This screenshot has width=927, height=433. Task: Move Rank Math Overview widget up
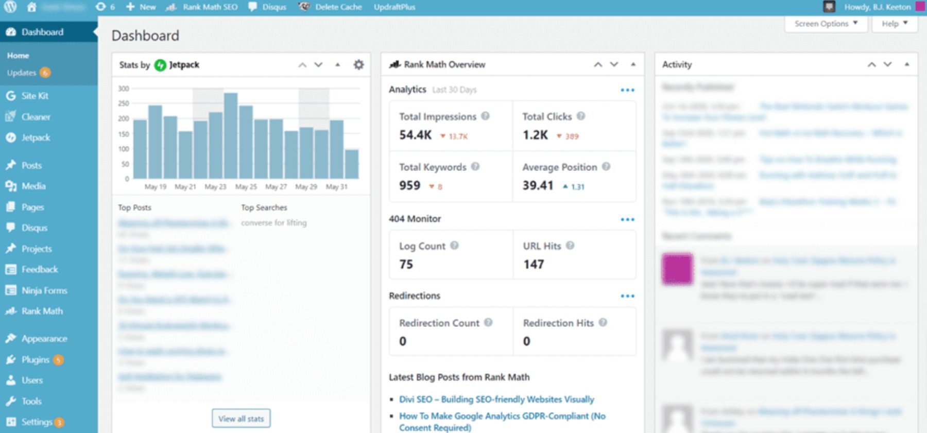tap(598, 65)
